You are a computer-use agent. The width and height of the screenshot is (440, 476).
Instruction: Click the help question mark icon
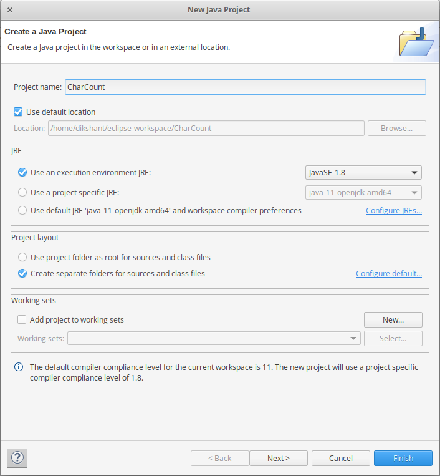point(17,458)
